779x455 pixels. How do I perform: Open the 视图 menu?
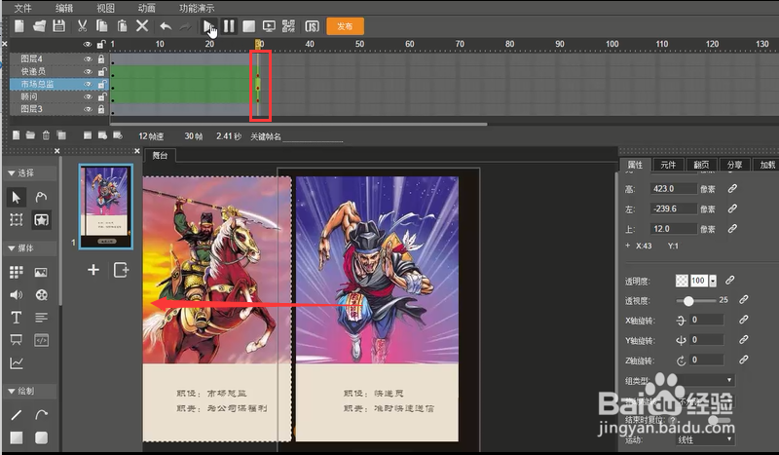pos(105,8)
